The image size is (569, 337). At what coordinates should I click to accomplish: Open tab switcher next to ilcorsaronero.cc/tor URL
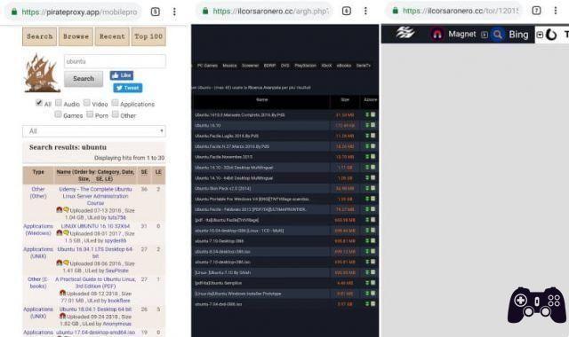536,11
